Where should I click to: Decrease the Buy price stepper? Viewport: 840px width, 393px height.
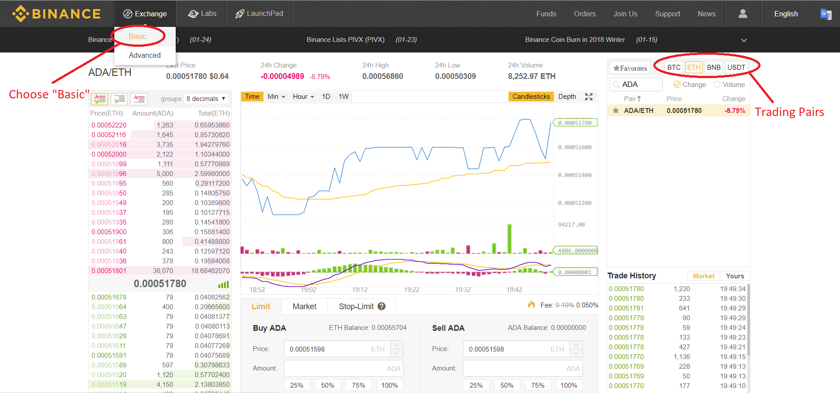[x=397, y=353]
